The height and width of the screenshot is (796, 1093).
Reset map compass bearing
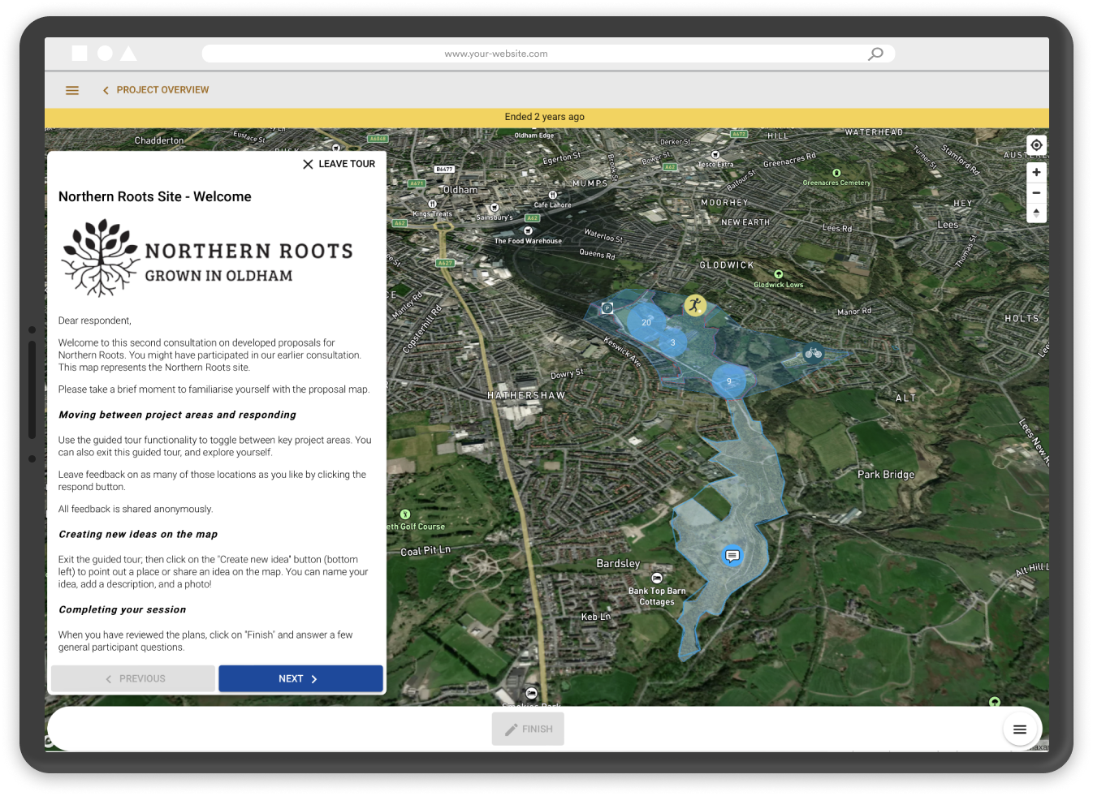[x=1036, y=213]
